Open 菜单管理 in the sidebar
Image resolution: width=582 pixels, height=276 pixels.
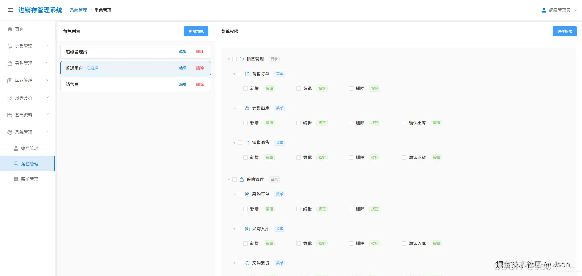tap(28, 179)
